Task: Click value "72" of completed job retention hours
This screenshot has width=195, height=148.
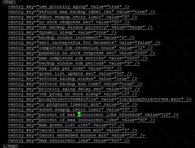Action: click(x=140, y=48)
